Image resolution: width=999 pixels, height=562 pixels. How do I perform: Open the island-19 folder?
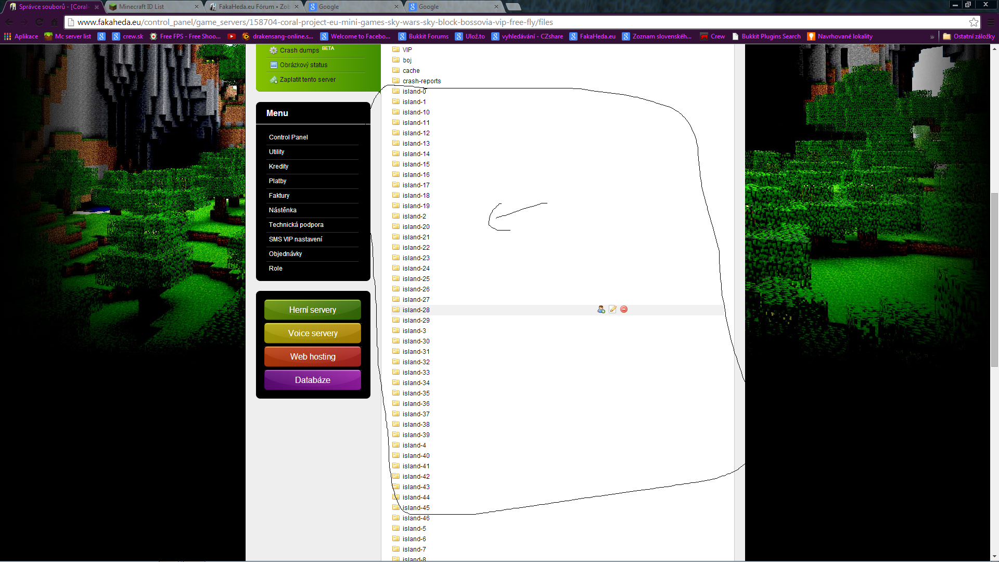tap(416, 206)
